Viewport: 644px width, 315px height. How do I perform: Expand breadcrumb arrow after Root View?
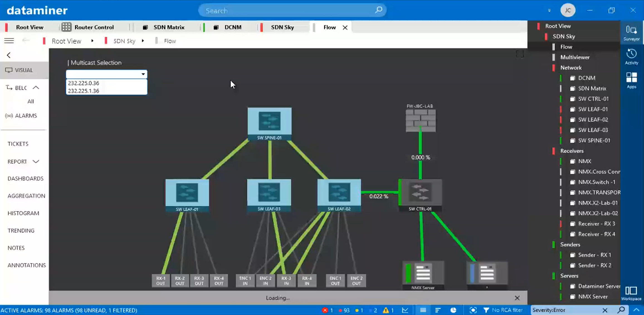[92, 41]
